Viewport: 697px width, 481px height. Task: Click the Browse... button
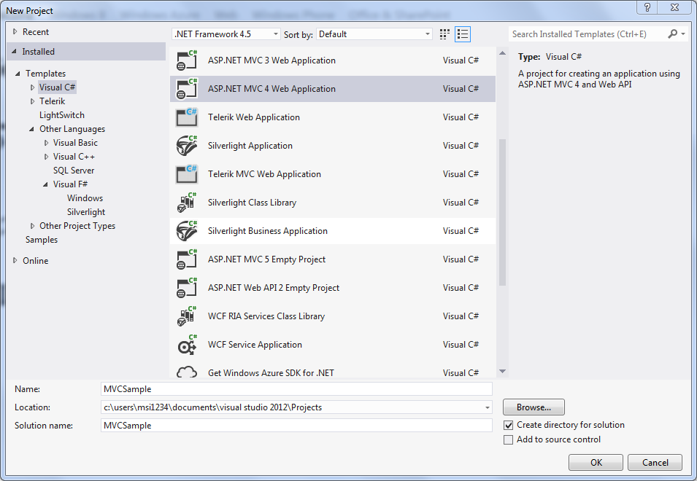534,407
